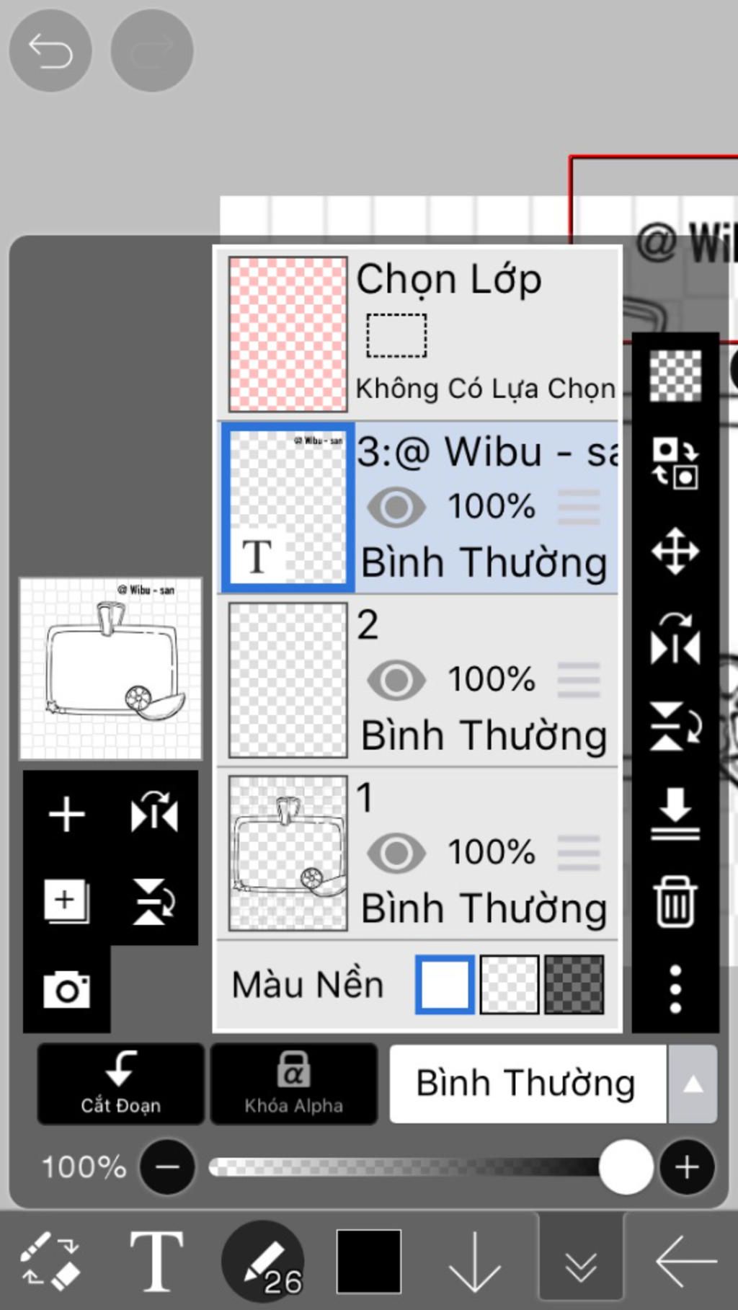Add a new layer with plus icon

click(66, 815)
